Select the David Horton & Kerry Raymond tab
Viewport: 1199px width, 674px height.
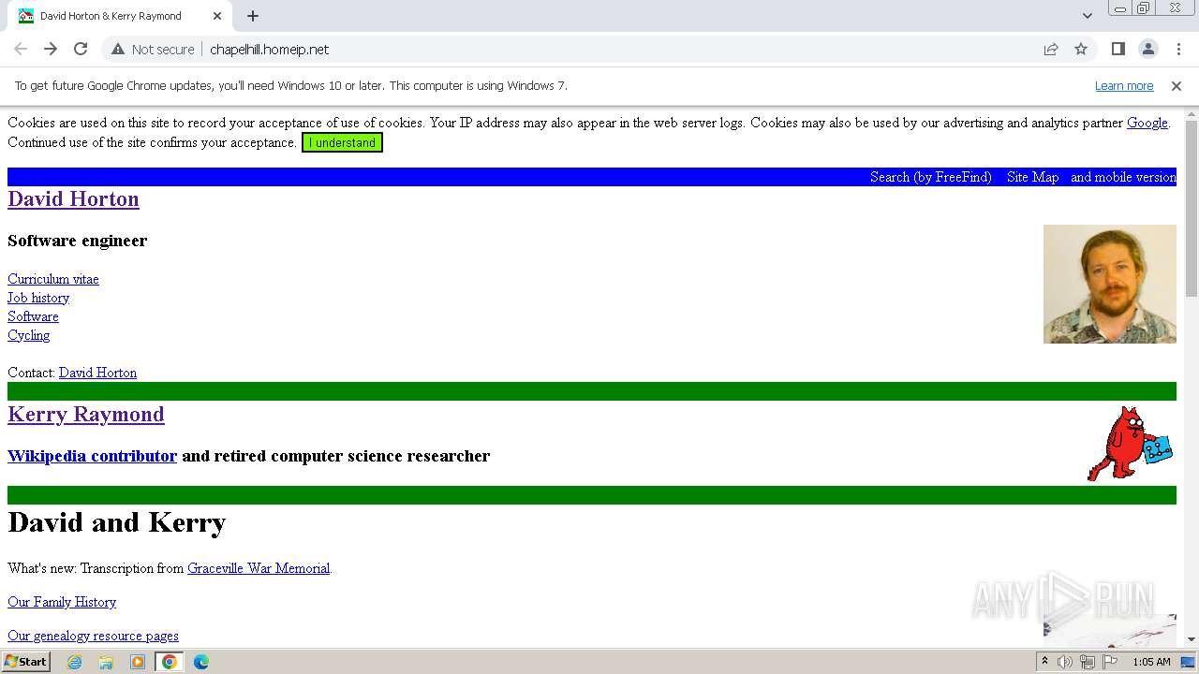point(120,16)
